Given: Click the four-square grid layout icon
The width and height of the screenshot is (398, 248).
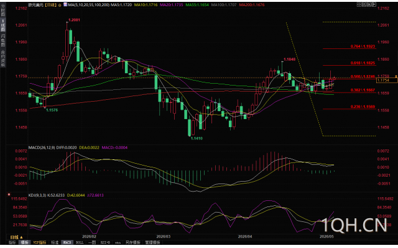Looking at the screenshot, I should pyautogui.click(x=359, y=4).
